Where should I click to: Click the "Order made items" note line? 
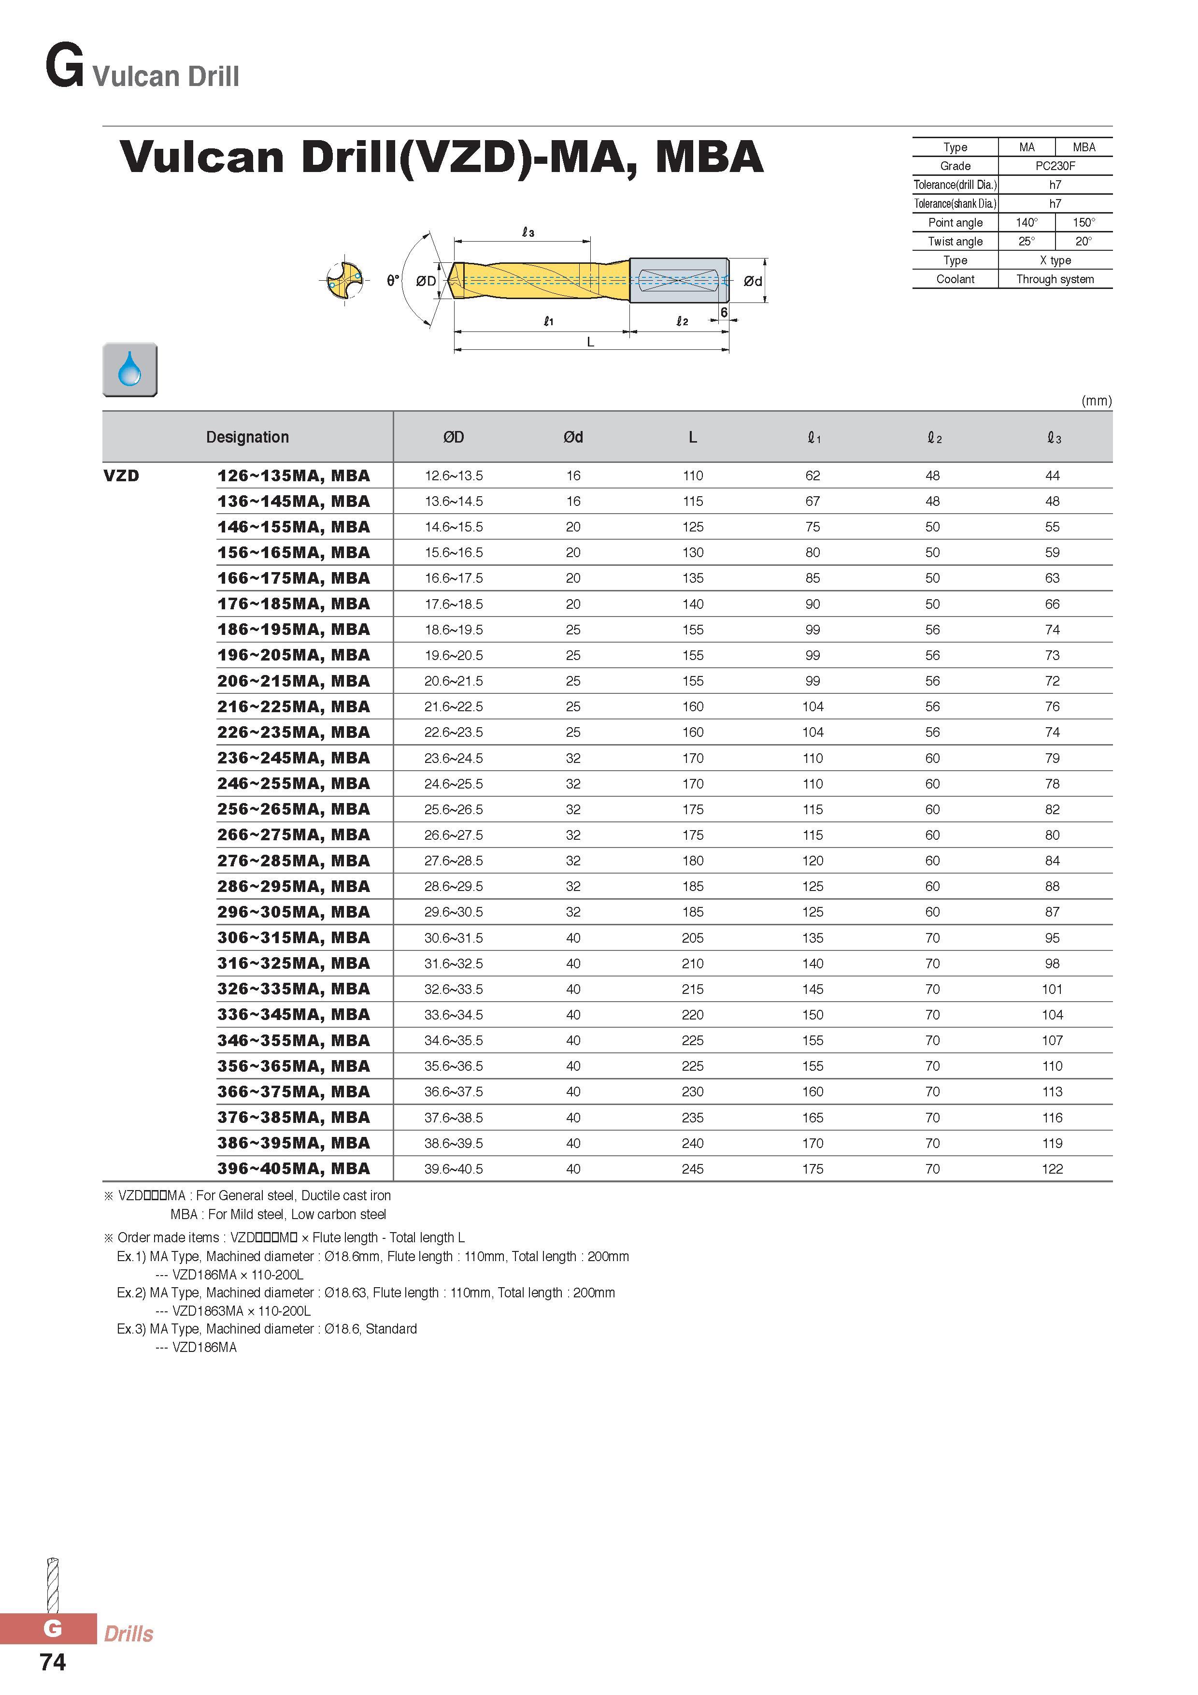[284, 1237]
